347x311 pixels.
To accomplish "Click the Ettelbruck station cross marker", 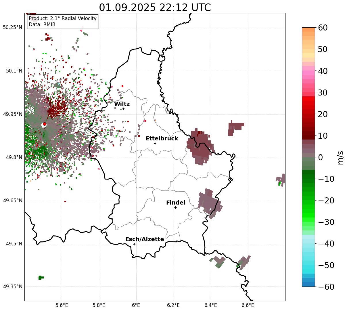I will [155, 143].
